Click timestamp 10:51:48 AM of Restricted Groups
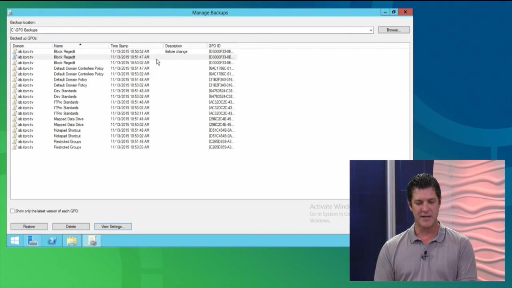The width and height of the screenshot is (512, 288). 130,141
